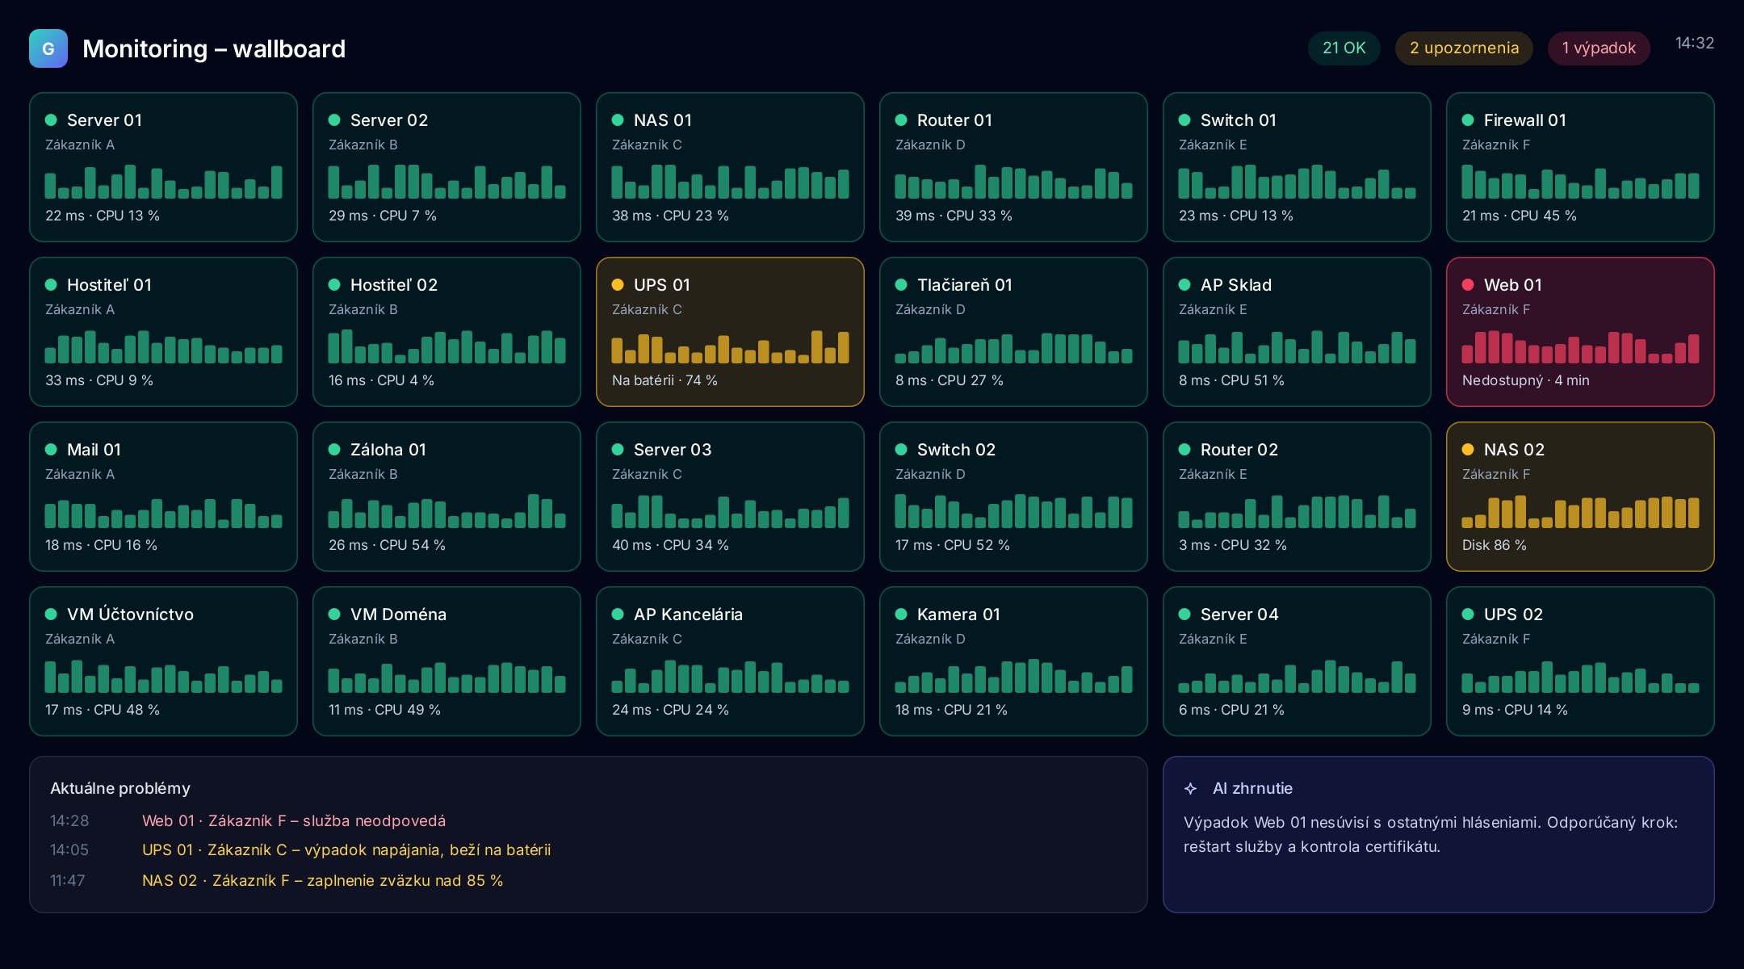Open the UPS 01 warning card
This screenshot has width=1744, height=969.
tap(730, 332)
